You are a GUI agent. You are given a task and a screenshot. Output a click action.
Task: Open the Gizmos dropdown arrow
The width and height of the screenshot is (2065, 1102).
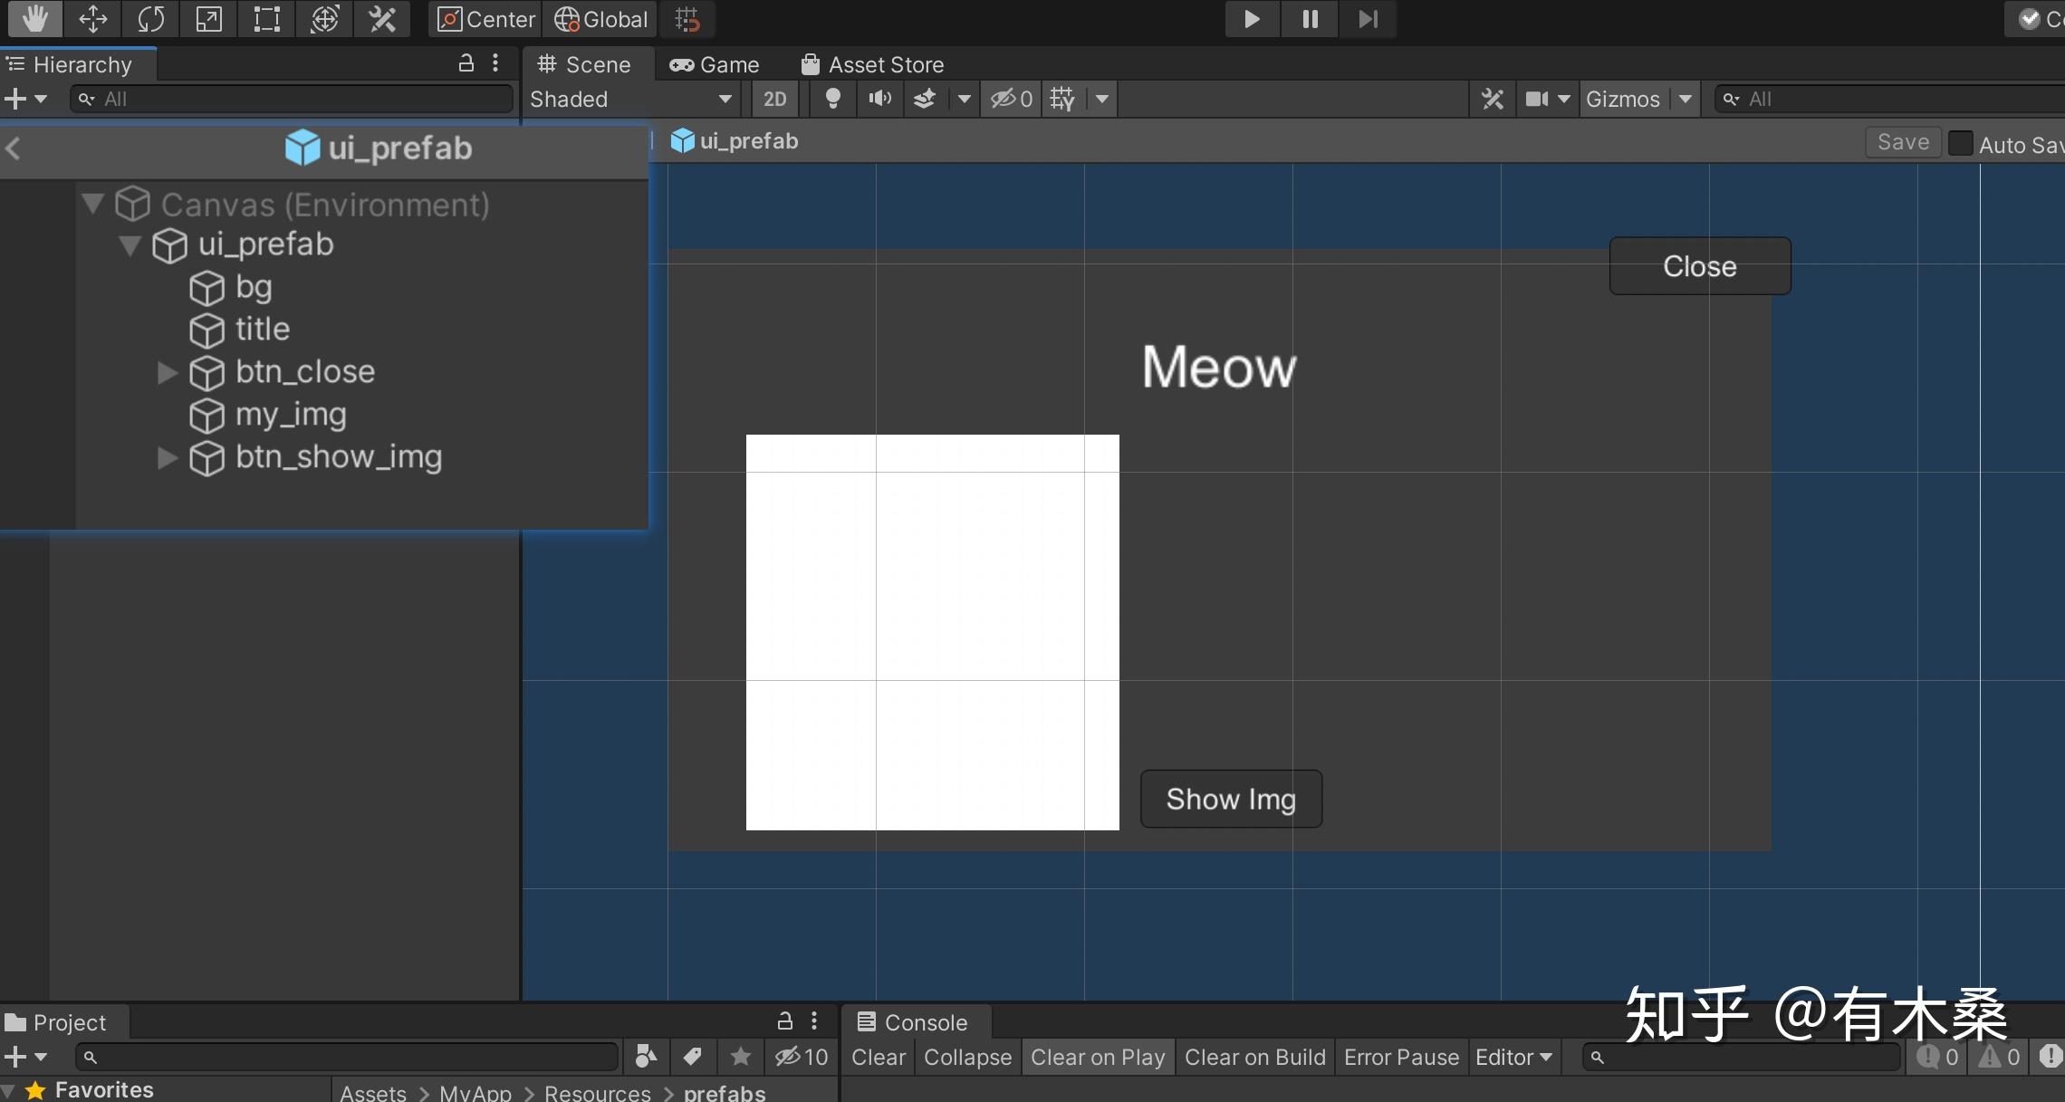click(1685, 99)
